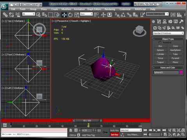Open the MAXScript menu
Viewport: 187px width, 140px height.
pos(140,9)
